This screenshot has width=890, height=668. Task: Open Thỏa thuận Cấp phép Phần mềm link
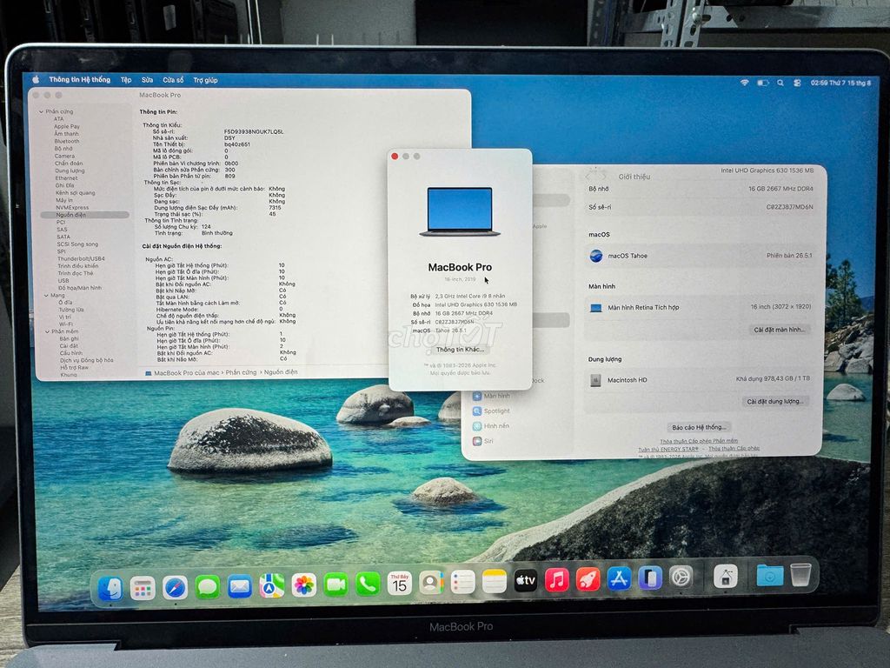coord(699,441)
